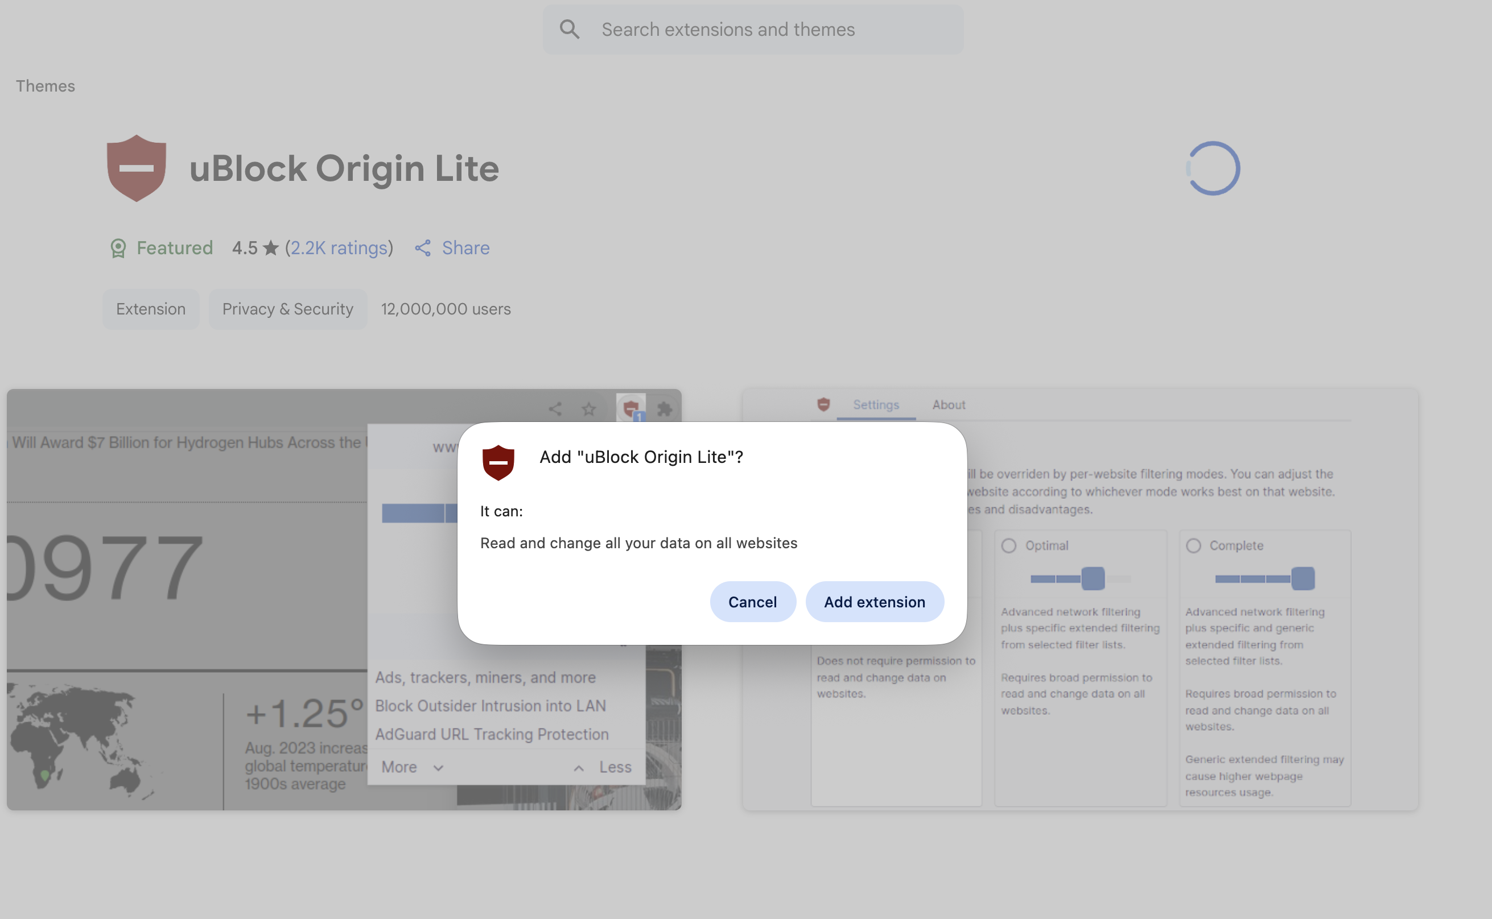Image resolution: width=1492 pixels, height=919 pixels.
Task: Click the Privacy & Security category chip
Action: coord(287,309)
